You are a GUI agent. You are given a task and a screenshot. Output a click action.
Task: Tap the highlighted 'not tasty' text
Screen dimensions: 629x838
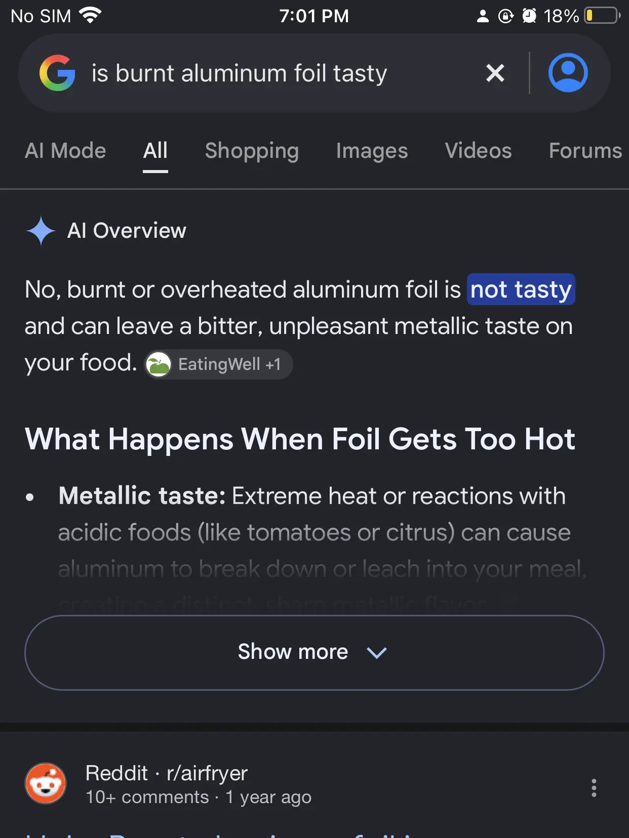click(521, 289)
